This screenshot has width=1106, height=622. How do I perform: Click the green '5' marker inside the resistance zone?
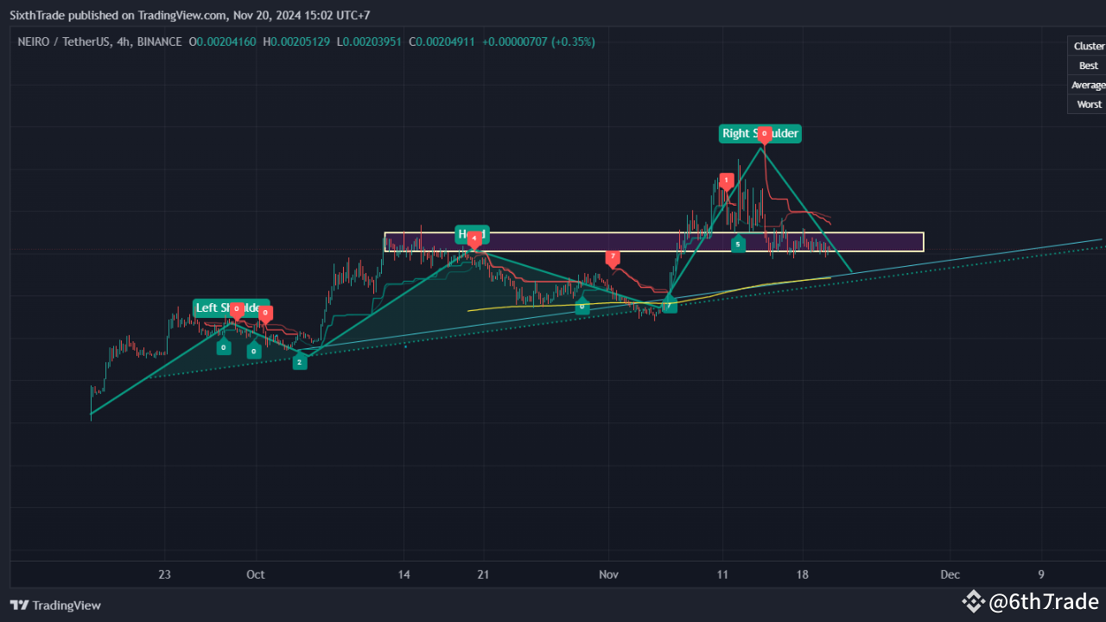738,244
